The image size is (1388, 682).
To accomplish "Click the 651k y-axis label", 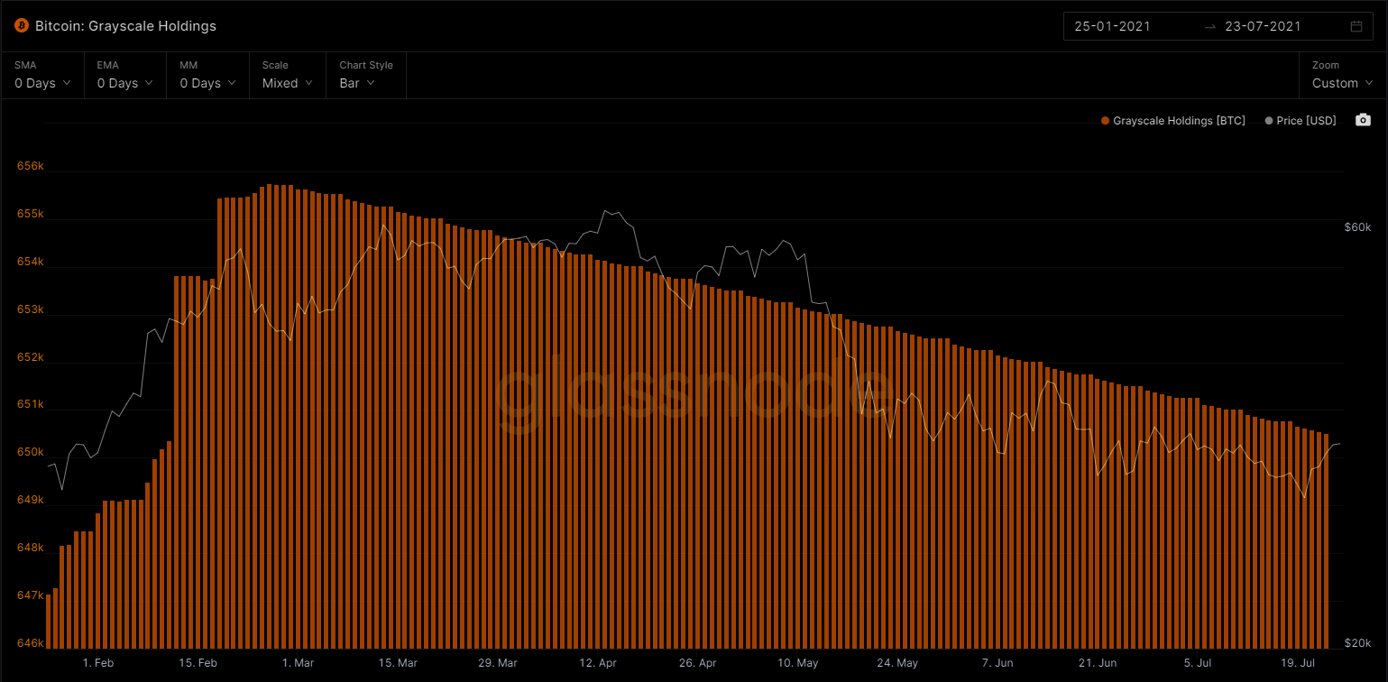I will point(30,404).
